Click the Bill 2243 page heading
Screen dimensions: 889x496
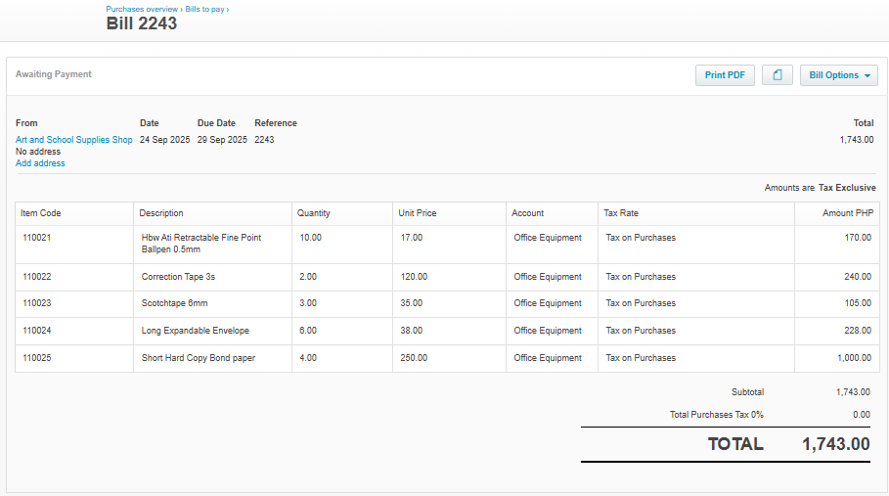(142, 23)
